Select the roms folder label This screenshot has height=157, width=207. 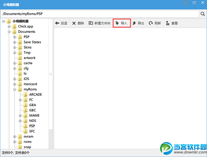(28, 142)
